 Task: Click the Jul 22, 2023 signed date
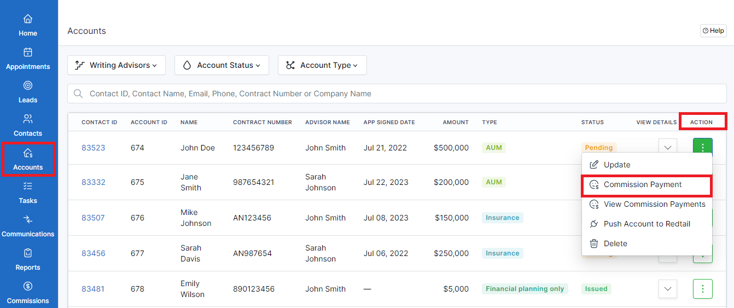386,182
